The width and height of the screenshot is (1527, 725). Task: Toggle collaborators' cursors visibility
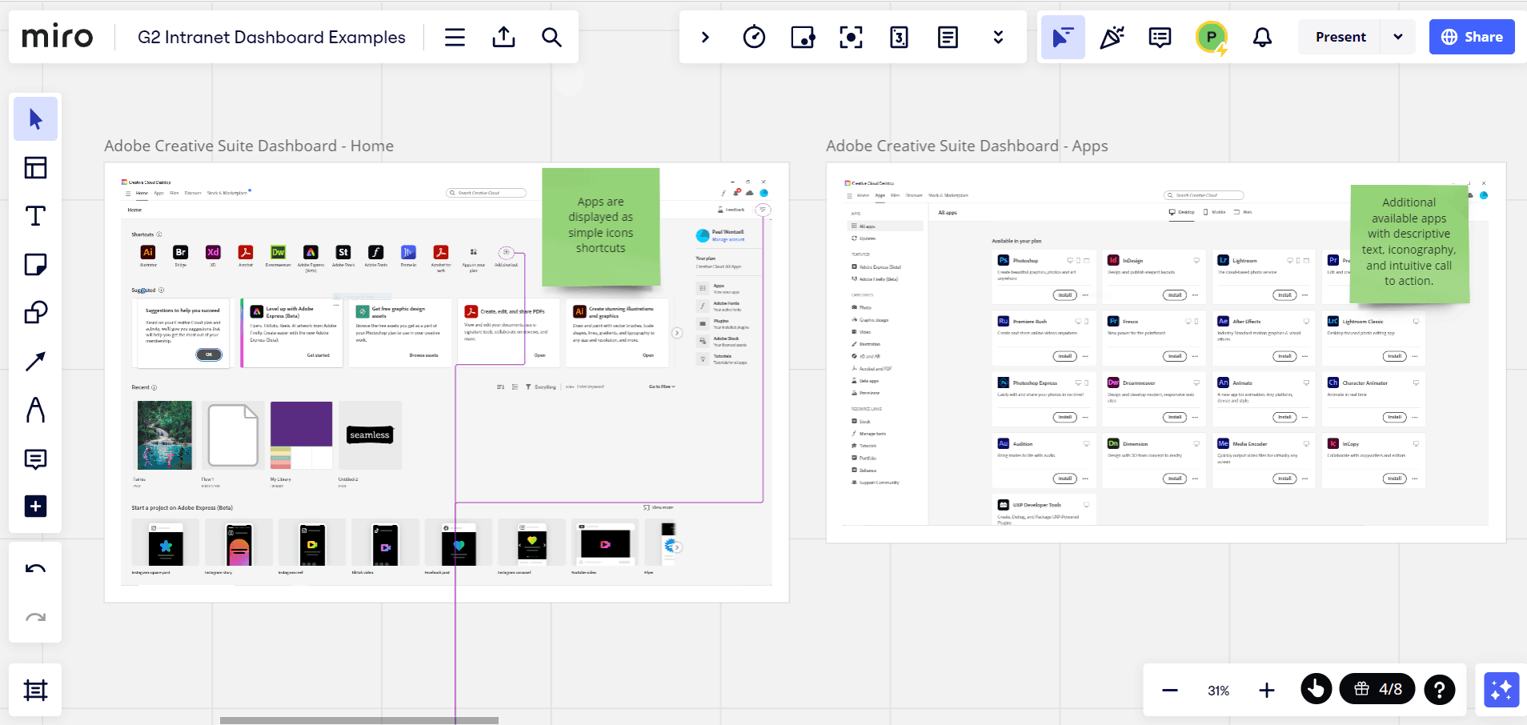click(1063, 37)
